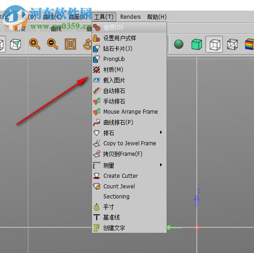Image resolution: width=254 pixels, height=253 pixels.
Task: Click the zoom out magnifier icon
Action: pos(52,44)
